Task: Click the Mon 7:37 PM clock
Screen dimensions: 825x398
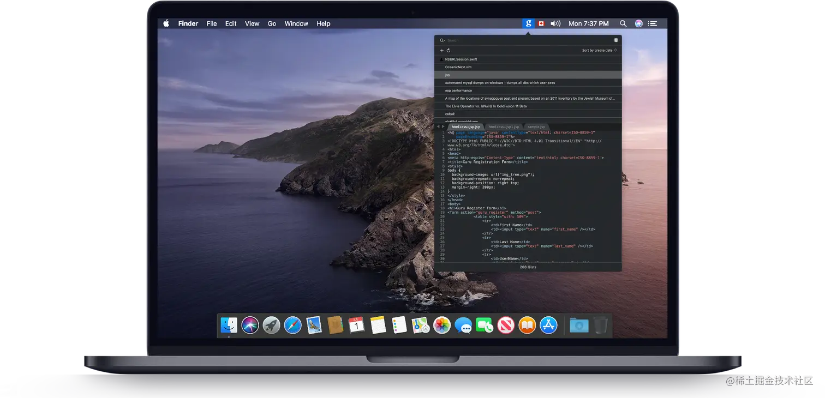Action: coord(588,23)
